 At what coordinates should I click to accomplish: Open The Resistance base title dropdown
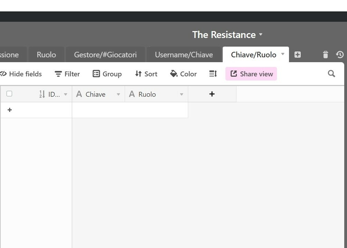227,35
